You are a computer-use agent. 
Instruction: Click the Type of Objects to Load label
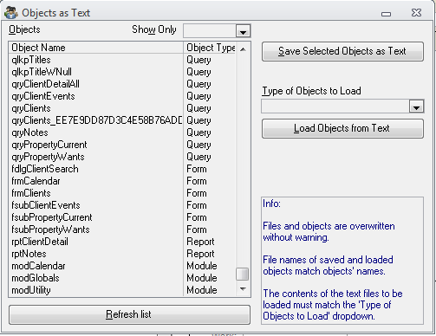coord(311,91)
